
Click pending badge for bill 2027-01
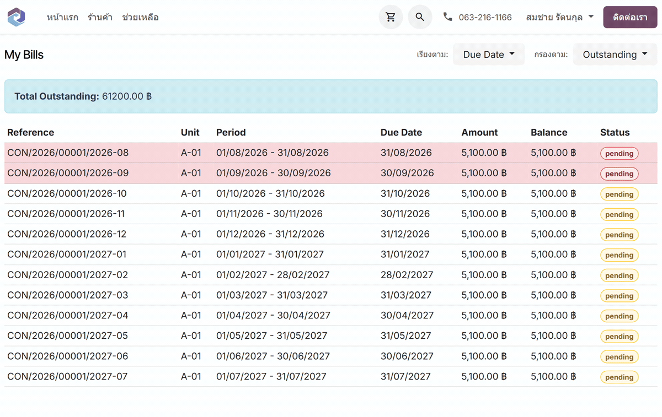coord(619,255)
